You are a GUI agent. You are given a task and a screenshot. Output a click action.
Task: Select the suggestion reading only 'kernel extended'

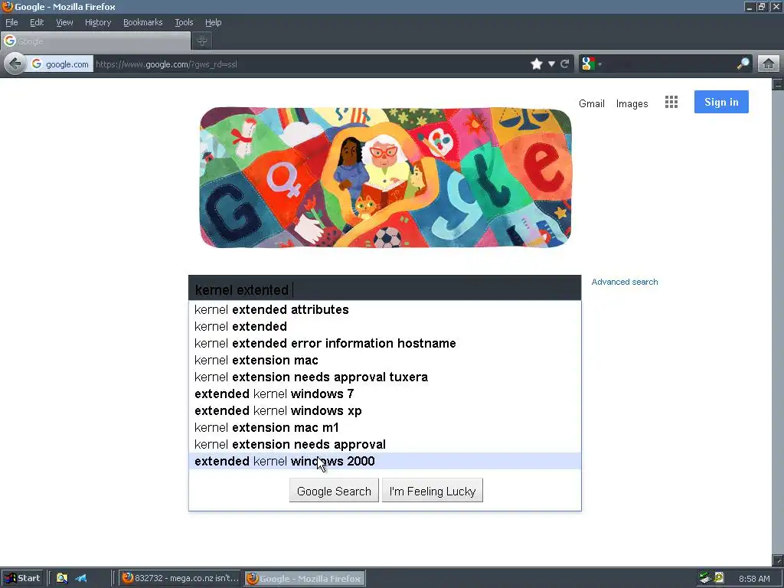384,326
